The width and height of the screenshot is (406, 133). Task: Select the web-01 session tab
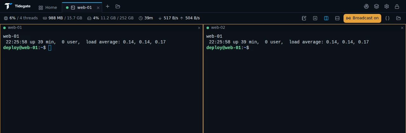(82, 7)
